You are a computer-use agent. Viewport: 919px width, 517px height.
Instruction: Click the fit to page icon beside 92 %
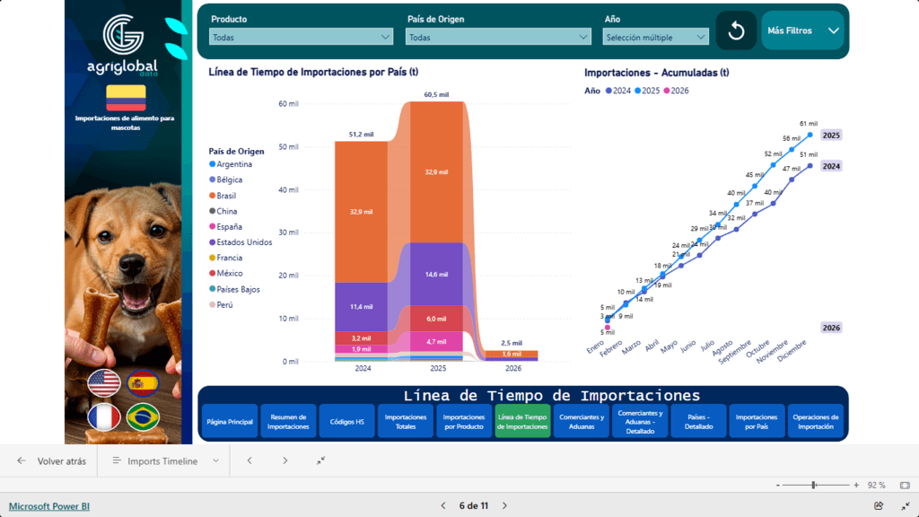pyautogui.click(x=904, y=485)
